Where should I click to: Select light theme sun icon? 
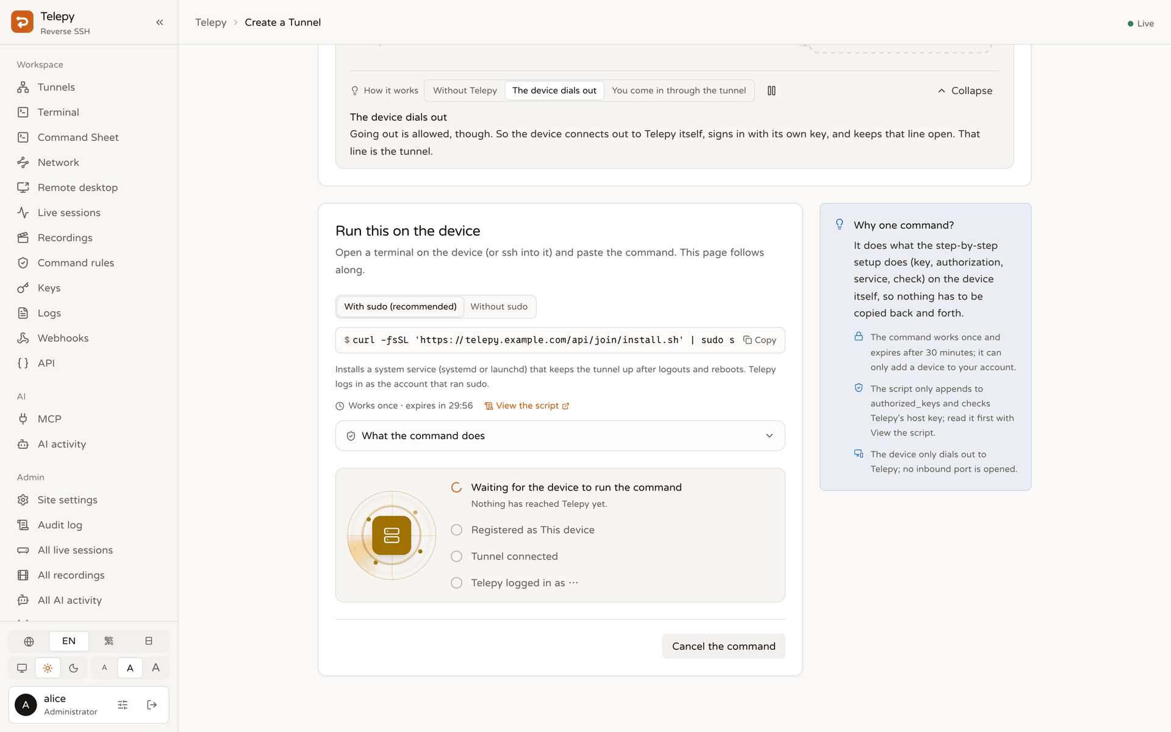[x=48, y=668]
